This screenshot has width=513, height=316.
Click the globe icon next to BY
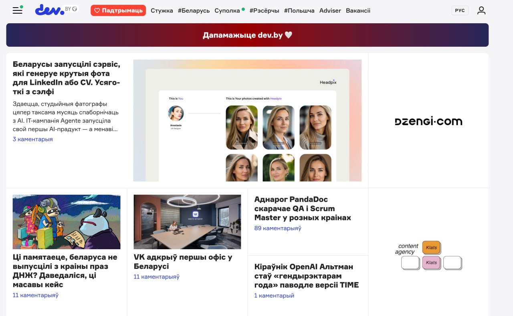click(x=75, y=8)
